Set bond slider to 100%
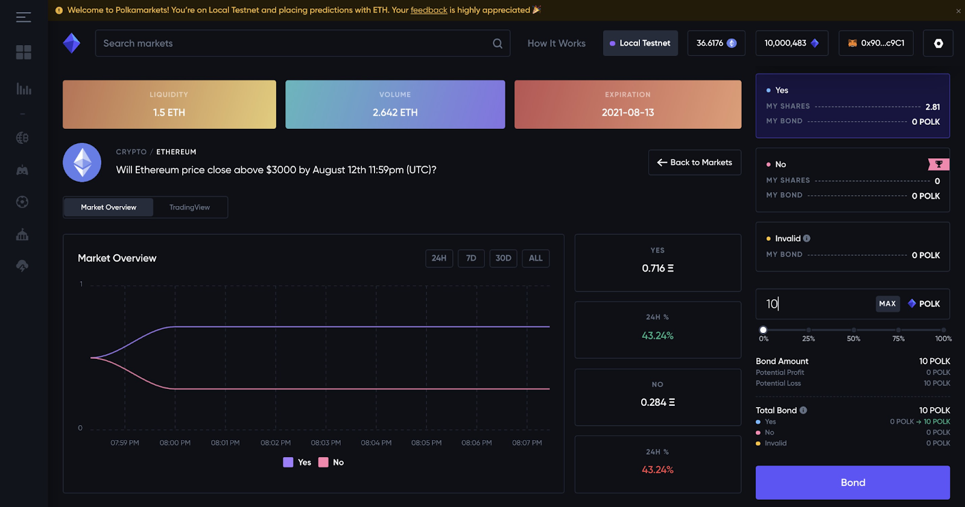 [944, 330]
